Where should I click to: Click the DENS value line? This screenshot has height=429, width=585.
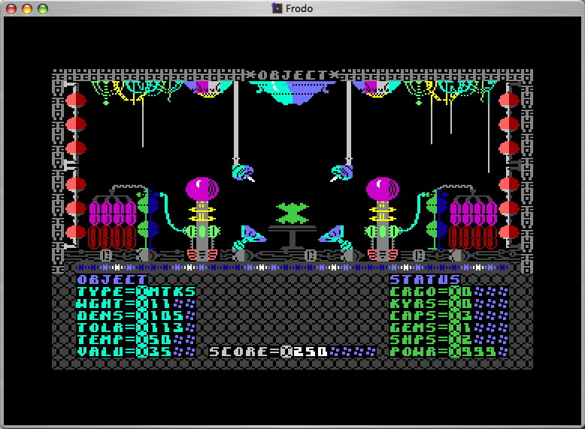tap(136, 316)
